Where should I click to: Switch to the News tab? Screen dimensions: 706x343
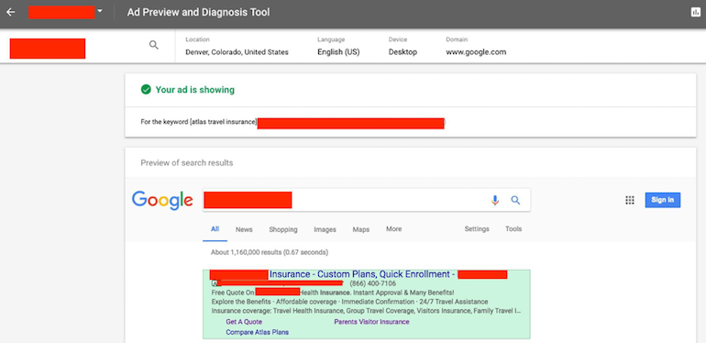click(x=244, y=229)
